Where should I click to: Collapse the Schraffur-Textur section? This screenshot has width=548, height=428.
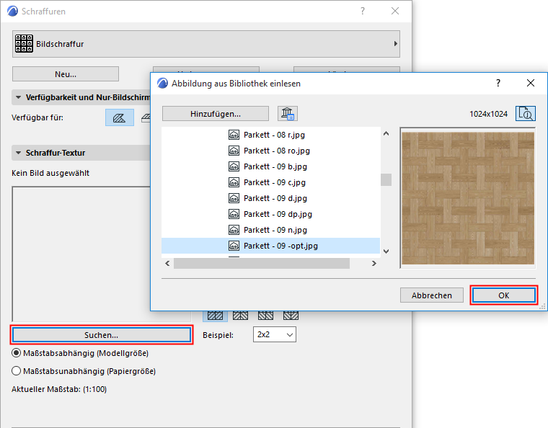(x=19, y=153)
